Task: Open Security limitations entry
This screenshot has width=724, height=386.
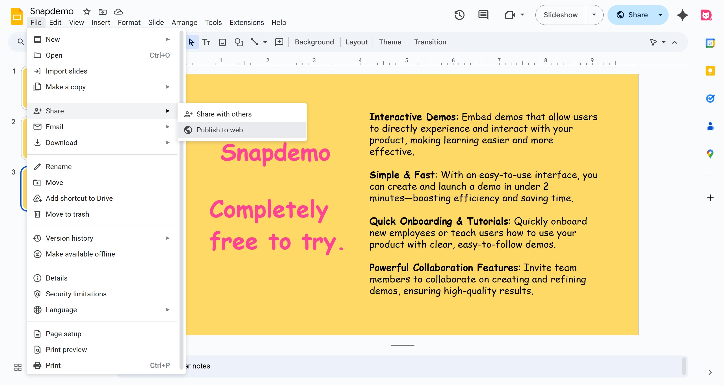Action: click(x=102, y=294)
